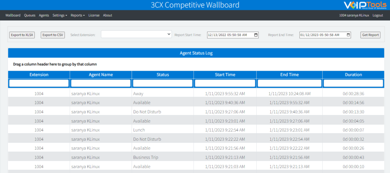The image size is (390, 173).
Task: Sort by the Duration column header
Action: click(353, 75)
